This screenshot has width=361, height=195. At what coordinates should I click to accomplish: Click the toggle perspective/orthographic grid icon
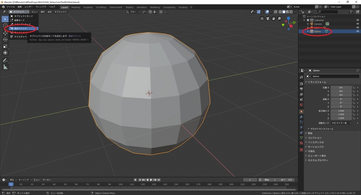[262, 19]
